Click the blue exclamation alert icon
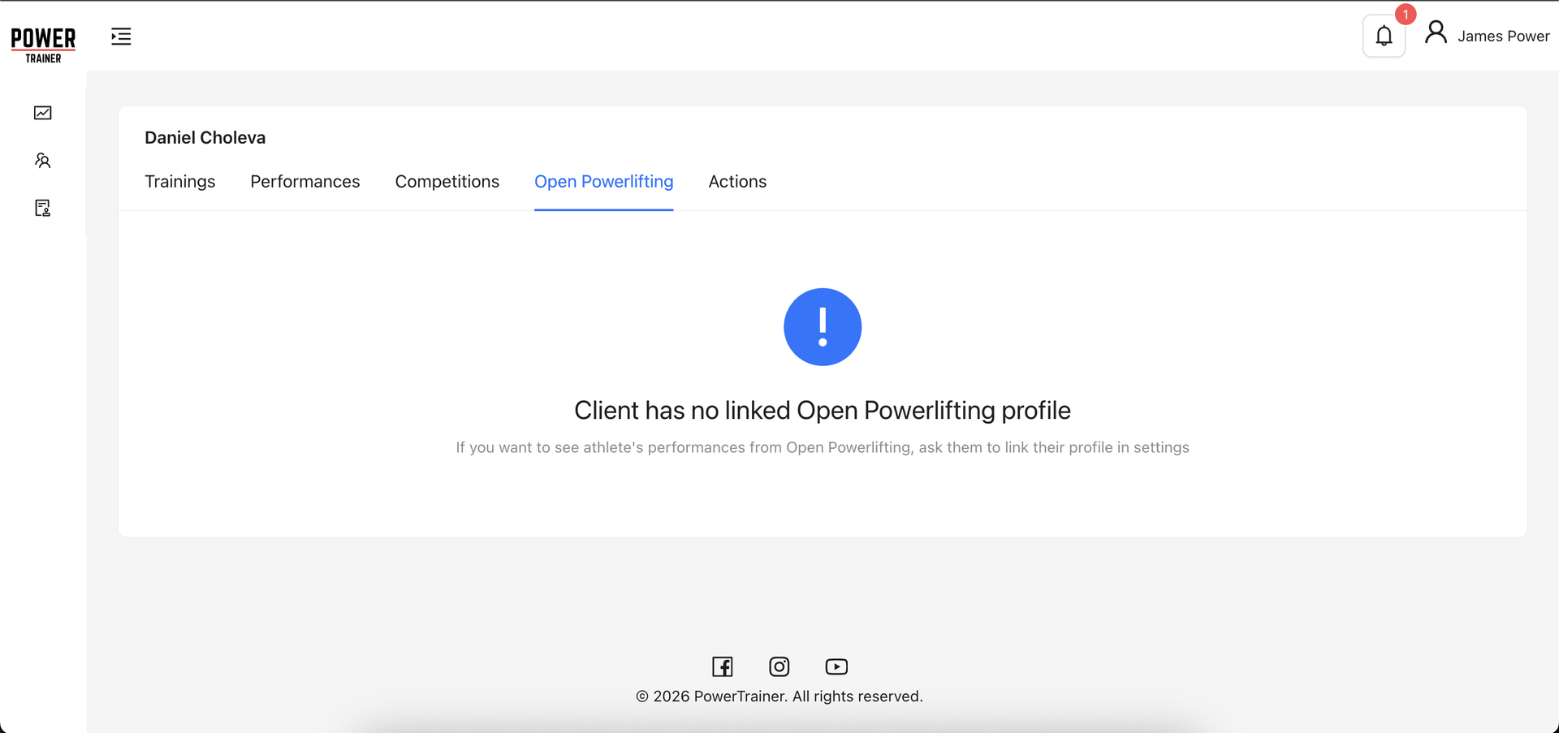This screenshot has width=1559, height=733. (822, 327)
